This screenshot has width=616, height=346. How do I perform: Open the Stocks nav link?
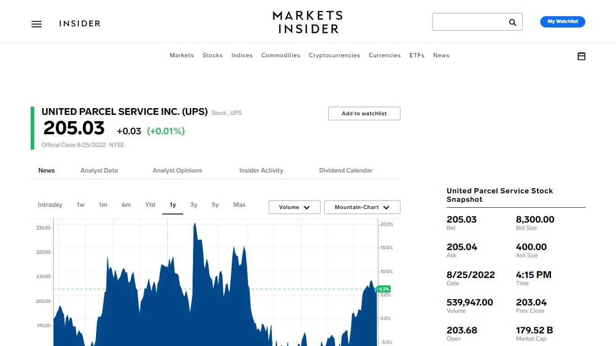pos(212,55)
